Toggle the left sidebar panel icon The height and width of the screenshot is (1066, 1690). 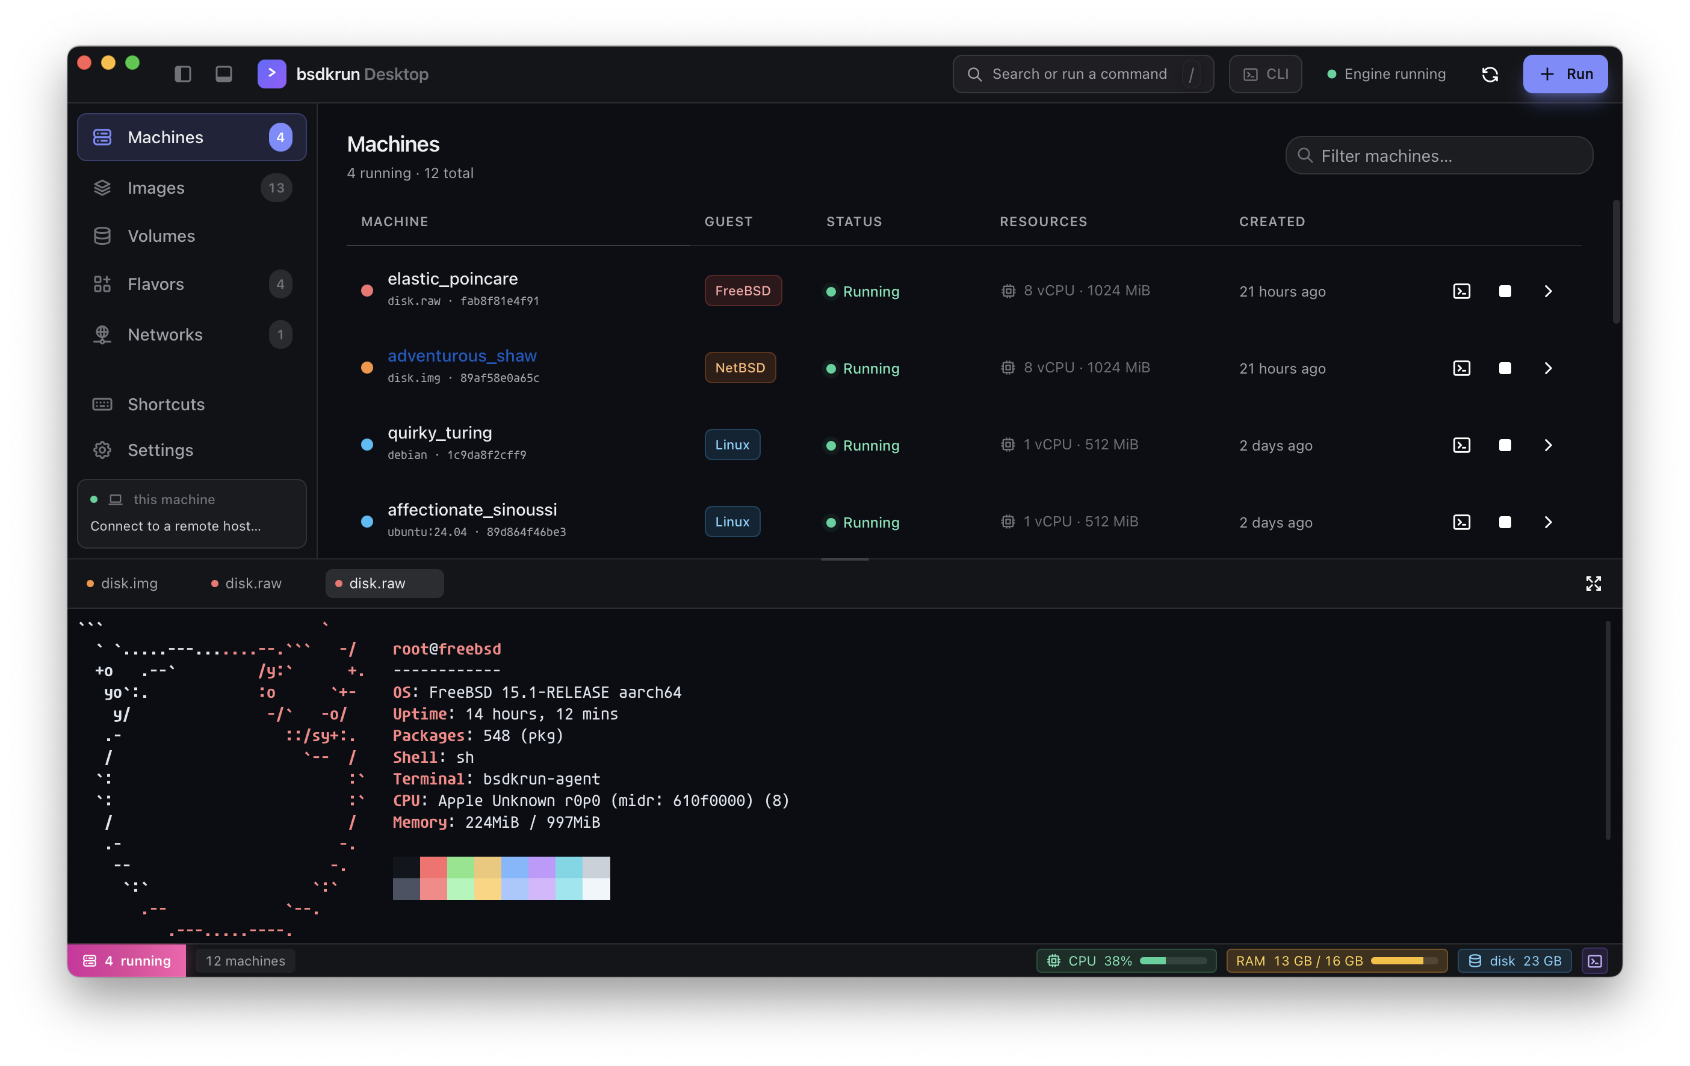point(182,73)
